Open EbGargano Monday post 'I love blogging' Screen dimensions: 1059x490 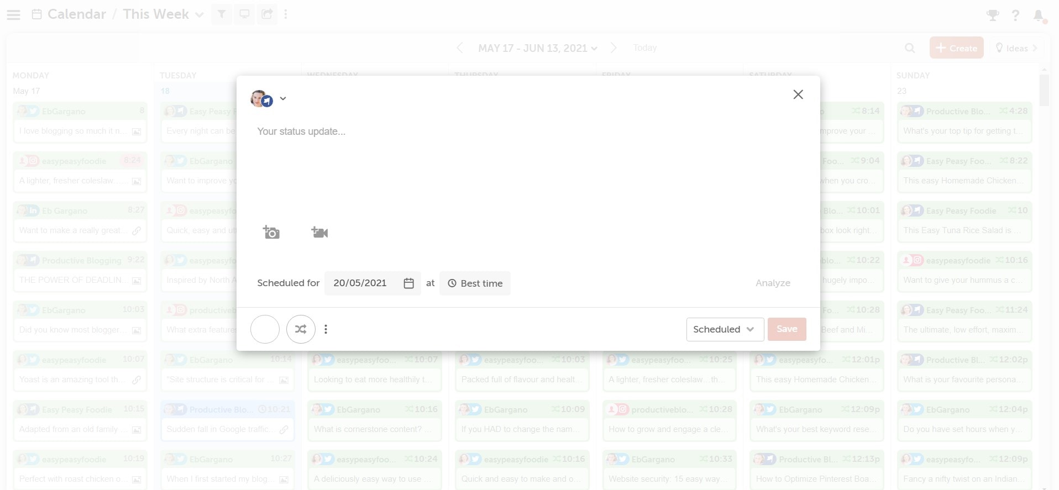pyautogui.click(x=80, y=122)
